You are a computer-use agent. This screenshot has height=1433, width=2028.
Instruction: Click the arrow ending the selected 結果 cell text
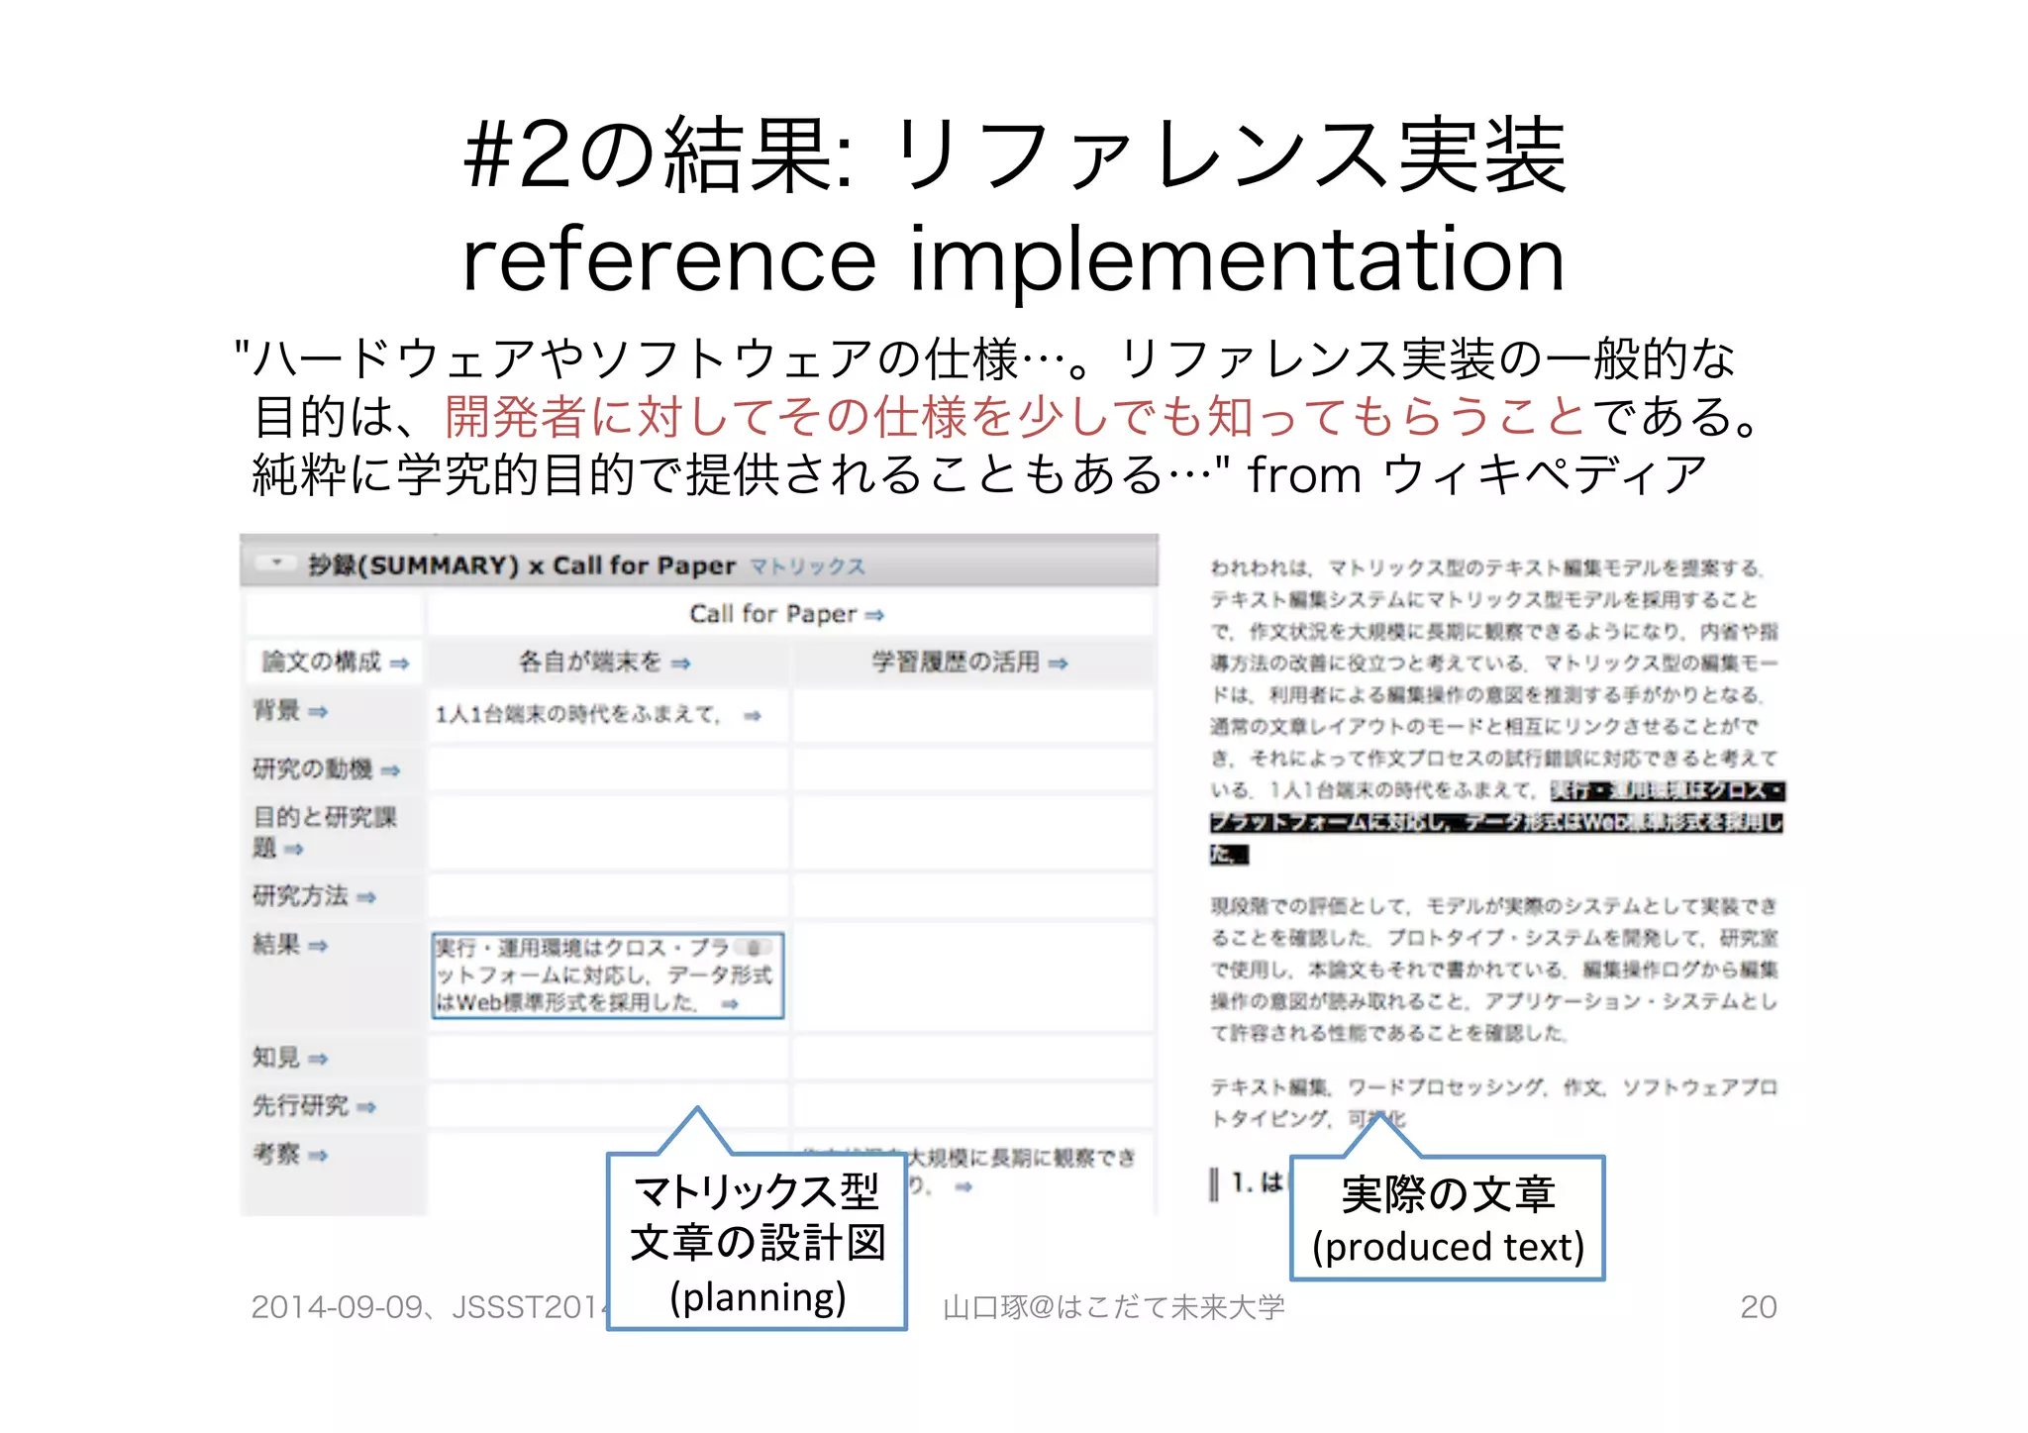tap(730, 1003)
